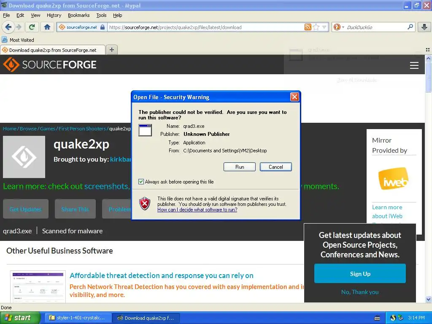
Task: Open a new tab with the plus button
Action: click(111, 50)
